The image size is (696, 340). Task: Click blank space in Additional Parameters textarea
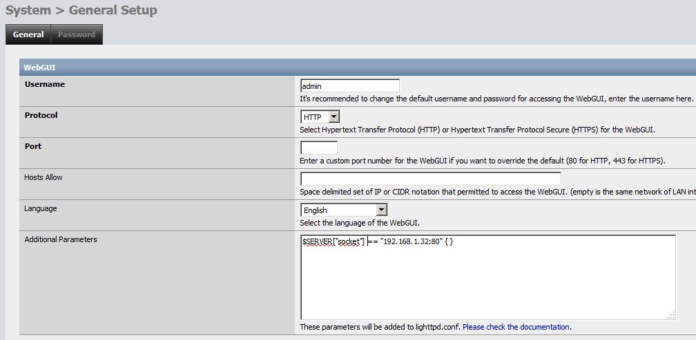[x=483, y=283]
